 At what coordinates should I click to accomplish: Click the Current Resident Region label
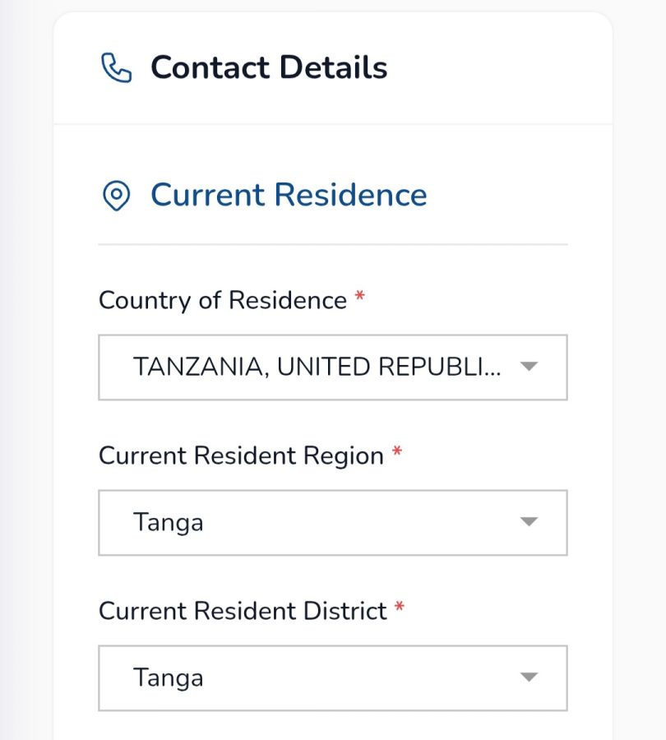click(x=241, y=456)
